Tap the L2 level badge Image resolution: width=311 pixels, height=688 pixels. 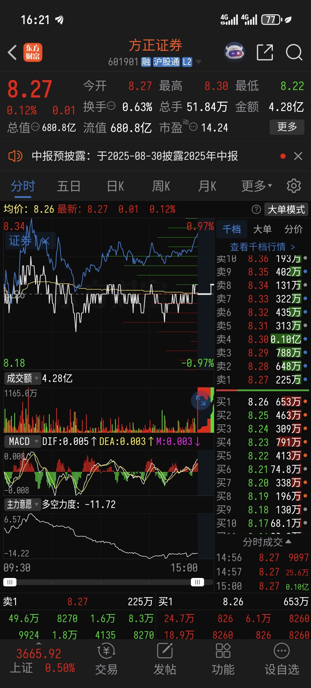tap(187, 62)
